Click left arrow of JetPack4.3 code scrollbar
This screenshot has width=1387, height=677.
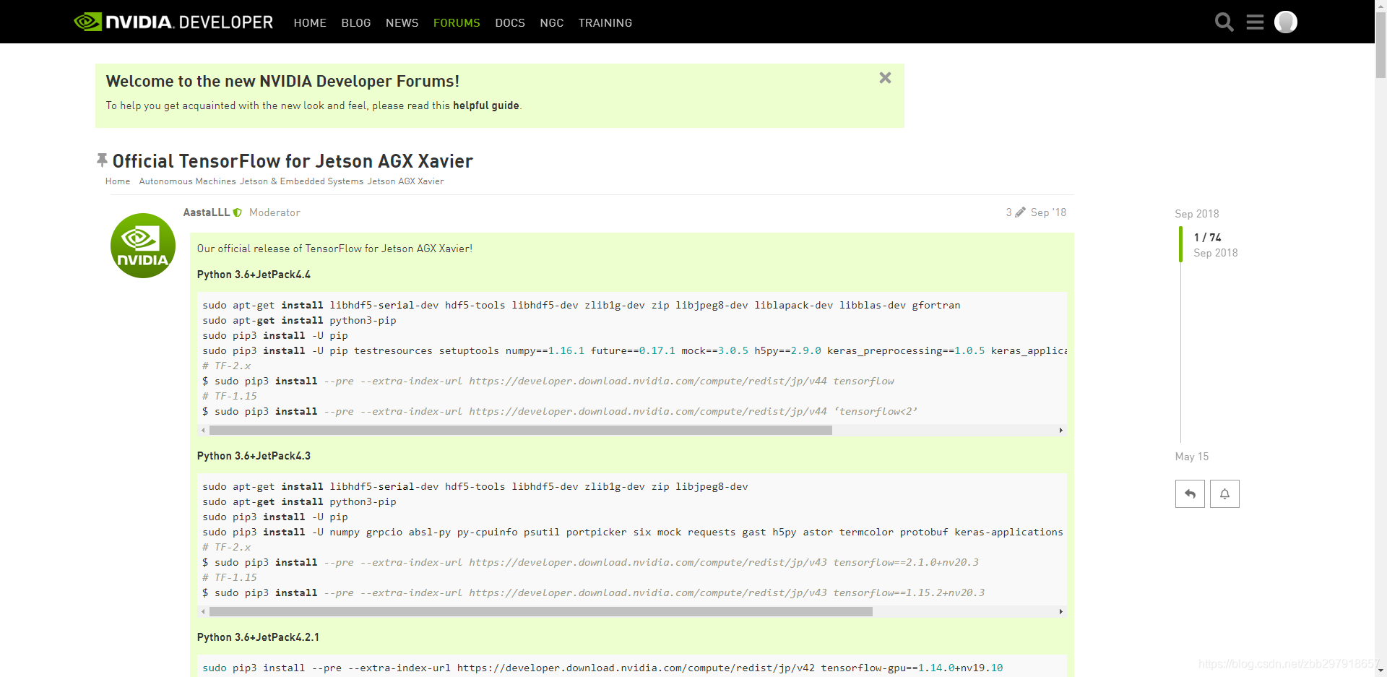(203, 611)
